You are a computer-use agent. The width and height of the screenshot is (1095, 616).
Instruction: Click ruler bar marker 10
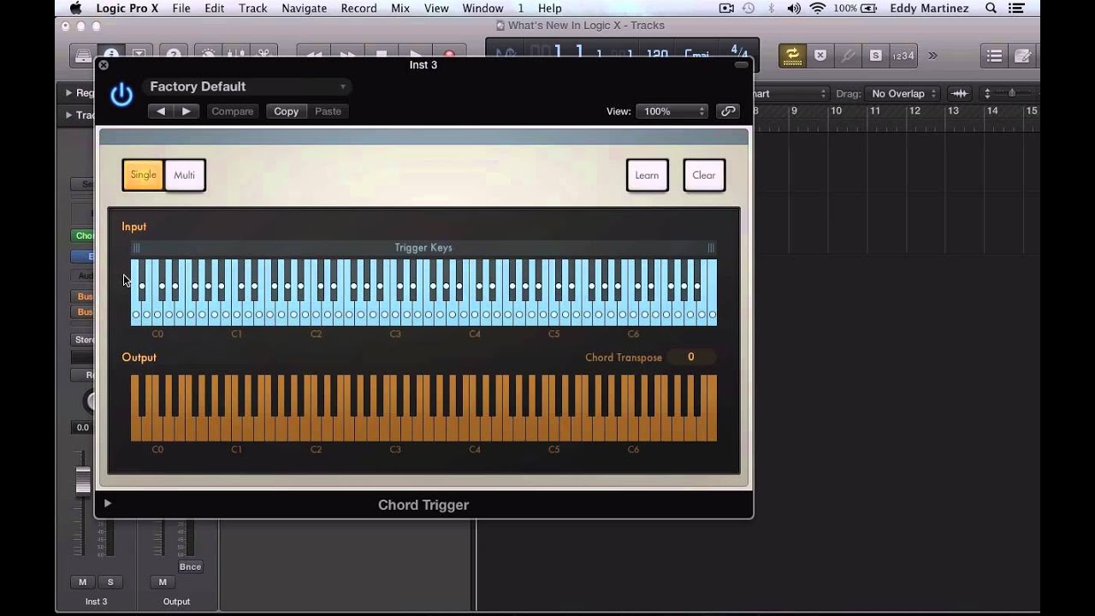[836, 111]
